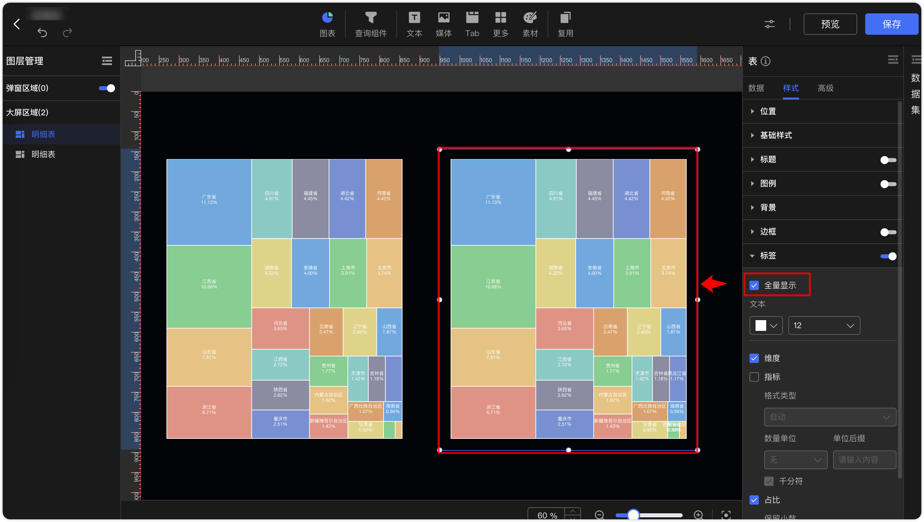The height and width of the screenshot is (522, 924).
Task: Toggle the 标题 title switch
Action: [888, 160]
